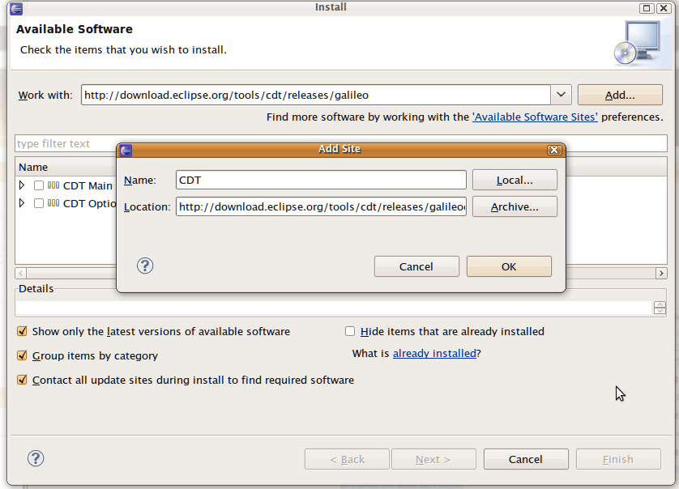Expand the CDT Main tree node
Viewport: 679px width, 489px height.
click(20, 185)
